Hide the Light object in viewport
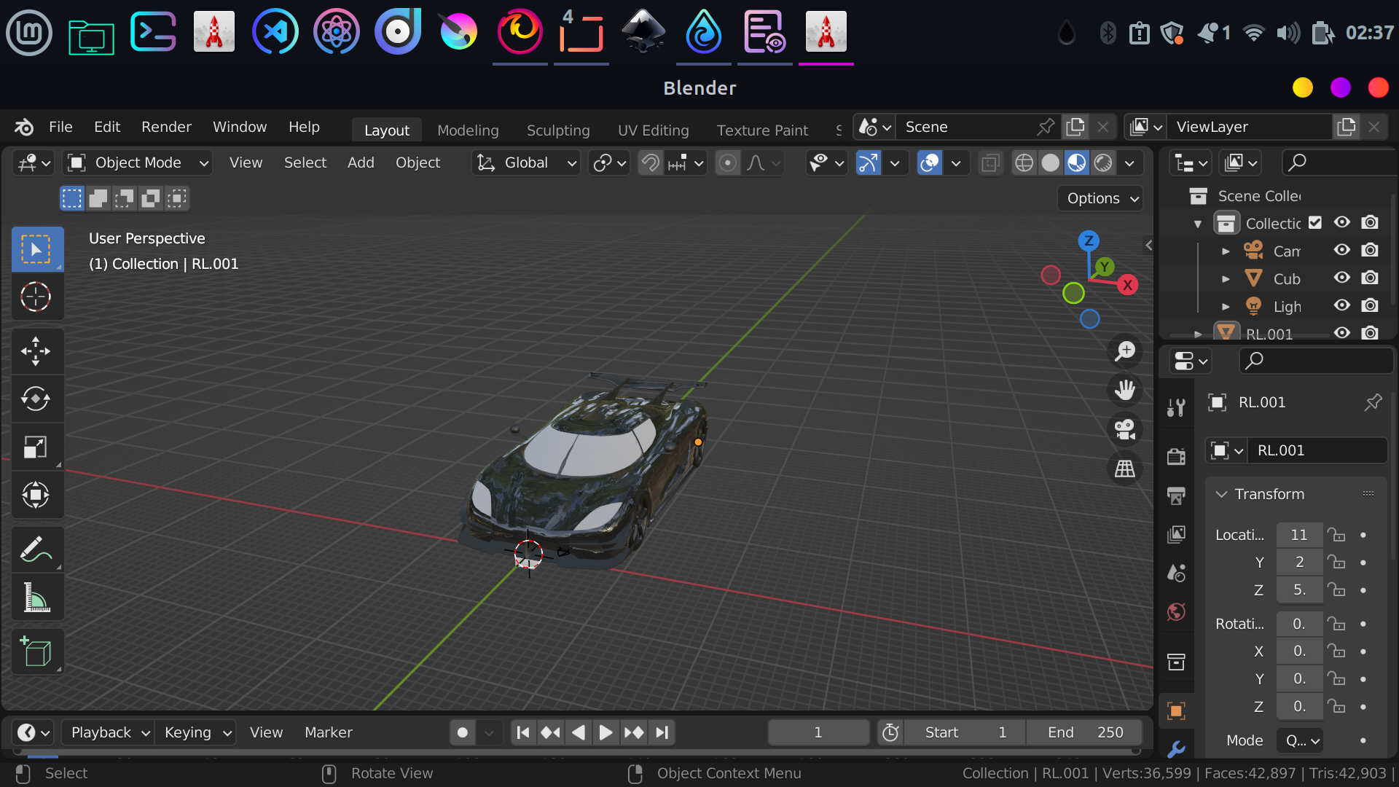The height and width of the screenshot is (787, 1399). pos(1342,305)
